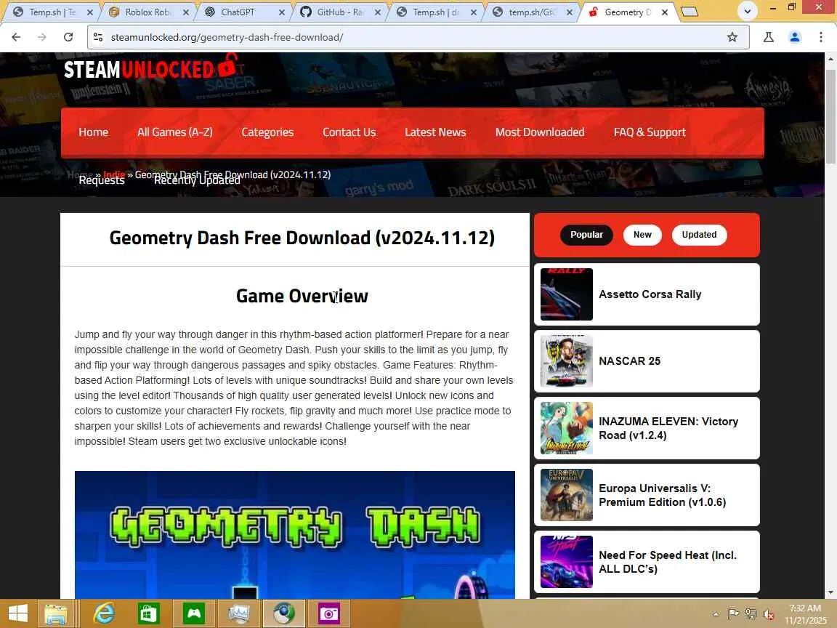Click the muted volume tray icon

coord(769,615)
